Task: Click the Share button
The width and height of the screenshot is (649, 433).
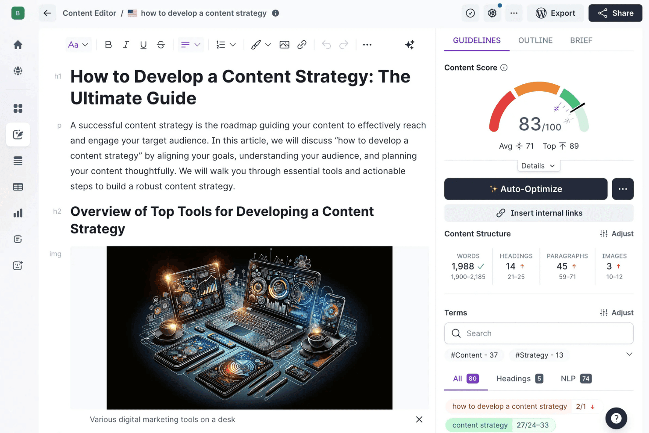Action: point(615,13)
